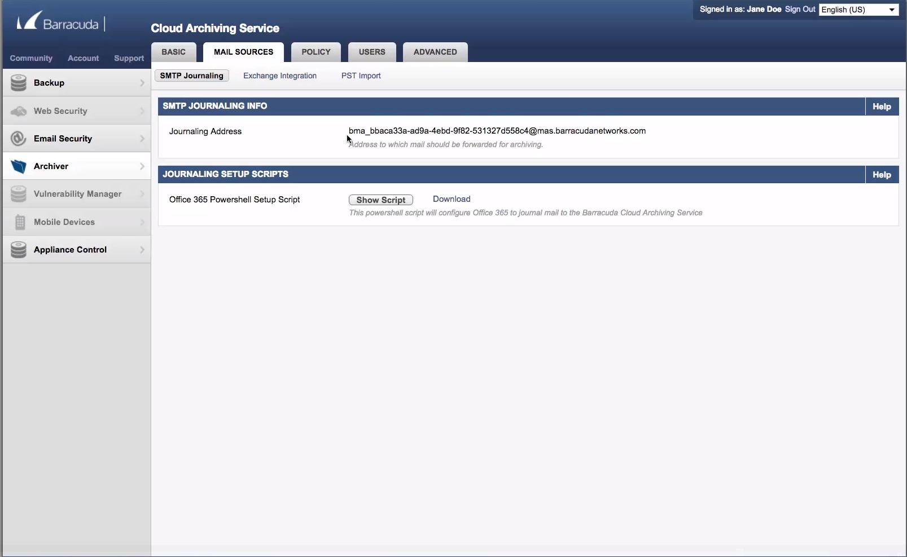Click the Download script link
Image resolution: width=907 pixels, height=557 pixels.
tap(452, 199)
